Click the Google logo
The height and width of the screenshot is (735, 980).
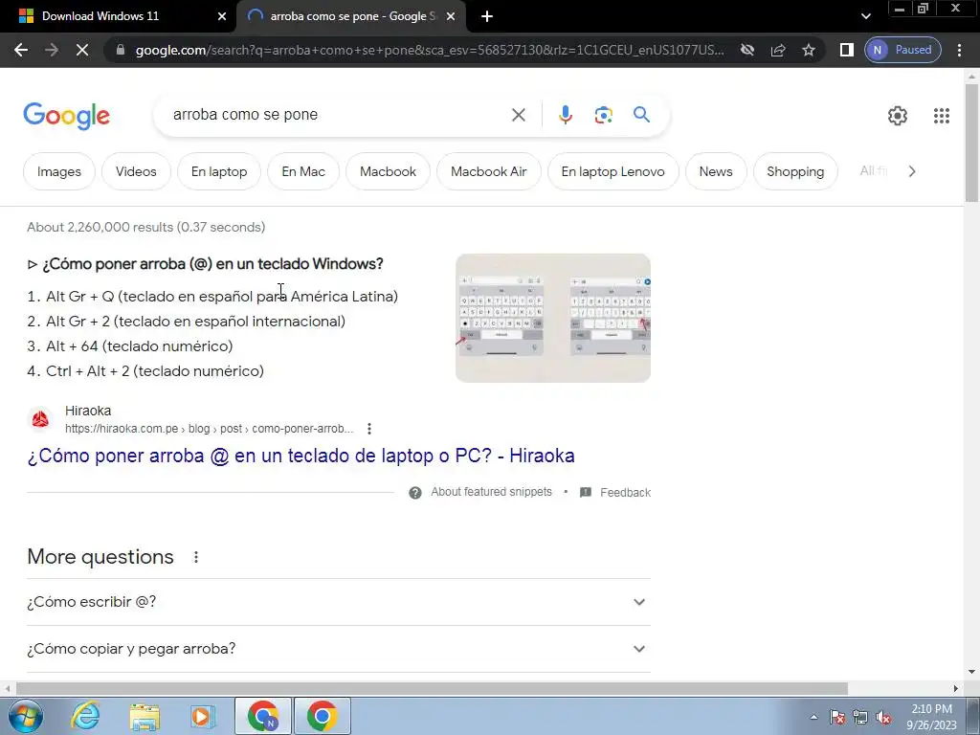point(66,116)
